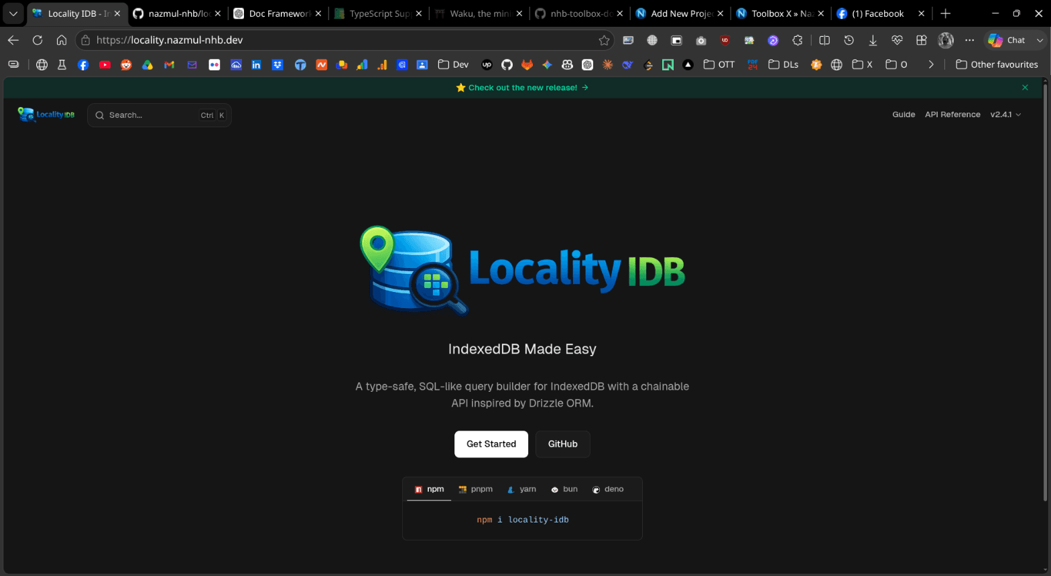This screenshot has width=1051, height=576.
Task: Open the browser Extensions puzzle icon
Action: pos(797,40)
